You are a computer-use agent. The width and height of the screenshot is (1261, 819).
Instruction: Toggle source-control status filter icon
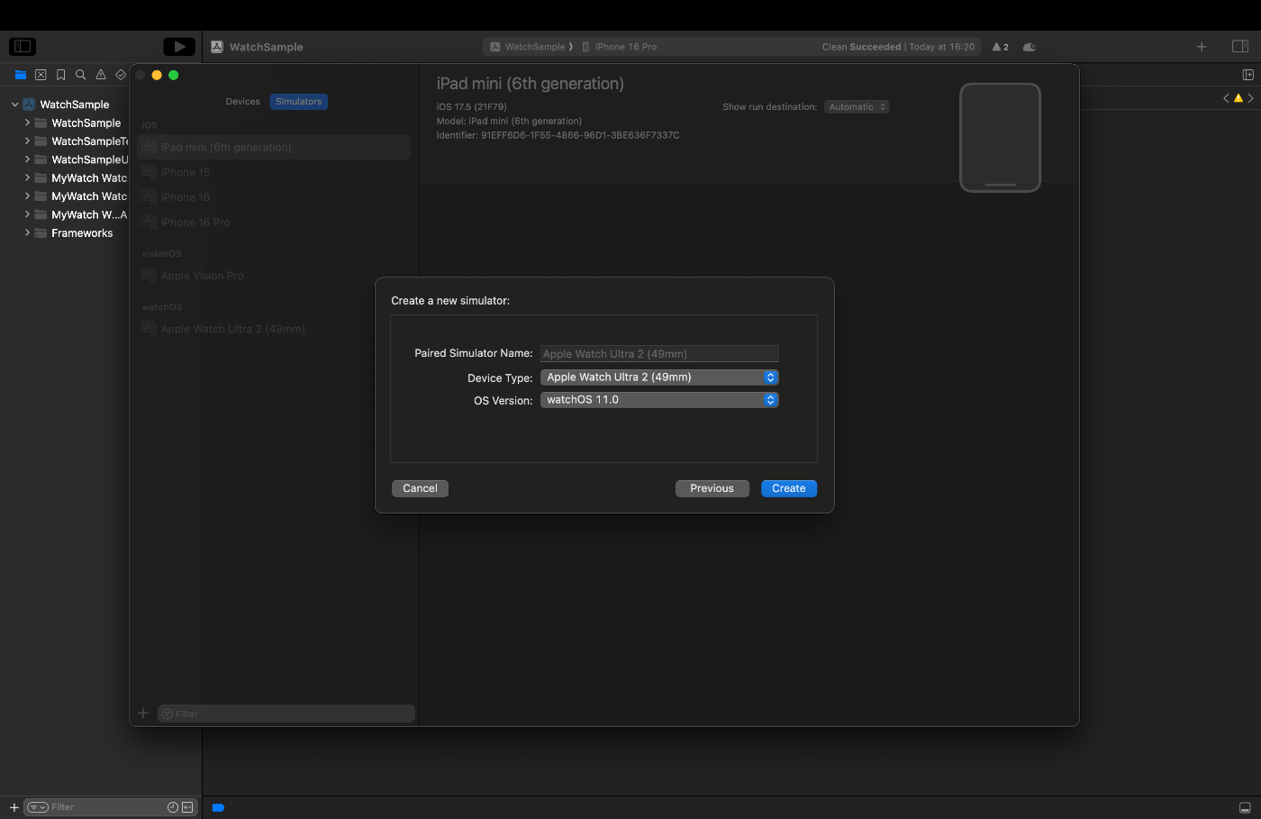pos(187,807)
